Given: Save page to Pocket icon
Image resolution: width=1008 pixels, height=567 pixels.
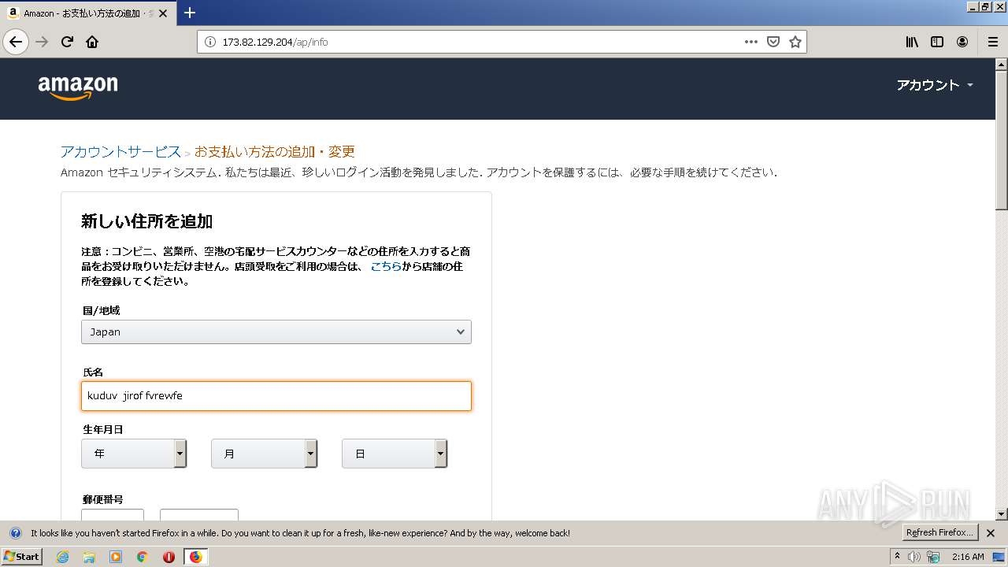Looking at the screenshot, I should (x=773, y=42).
